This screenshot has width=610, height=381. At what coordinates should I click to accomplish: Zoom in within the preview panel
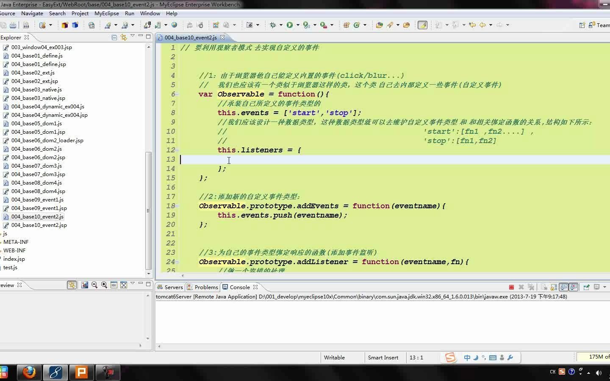pyautogui.click(x=104, y=285)
